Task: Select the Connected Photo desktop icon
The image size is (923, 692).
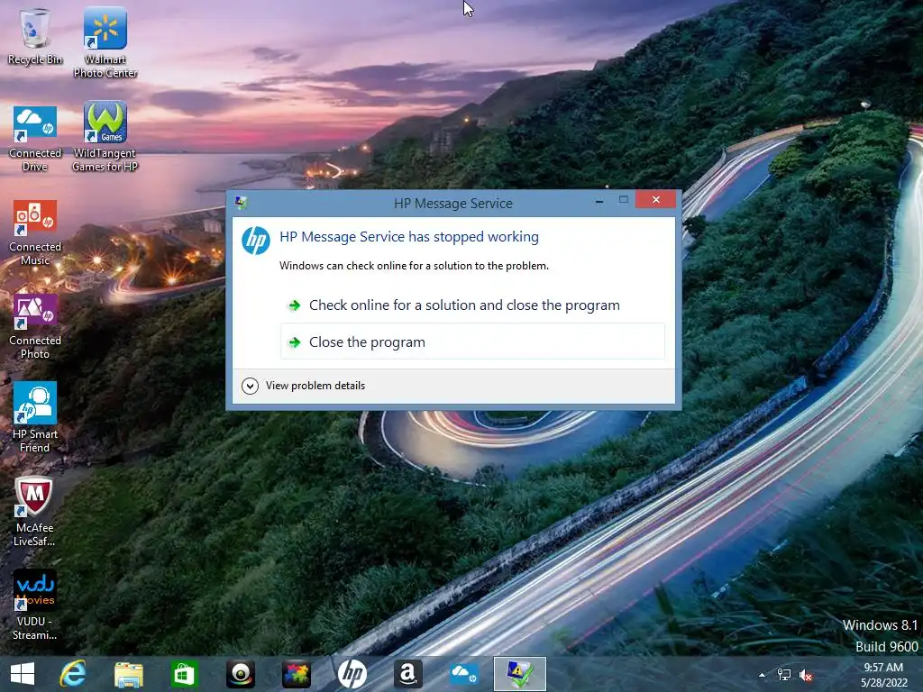Action: click(35, 326)
